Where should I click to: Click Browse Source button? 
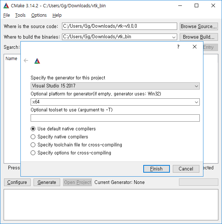click(199, 27)
